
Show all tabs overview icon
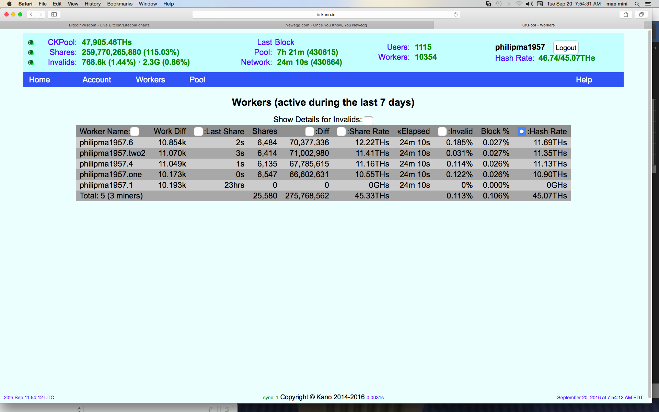tap(641, 14)
